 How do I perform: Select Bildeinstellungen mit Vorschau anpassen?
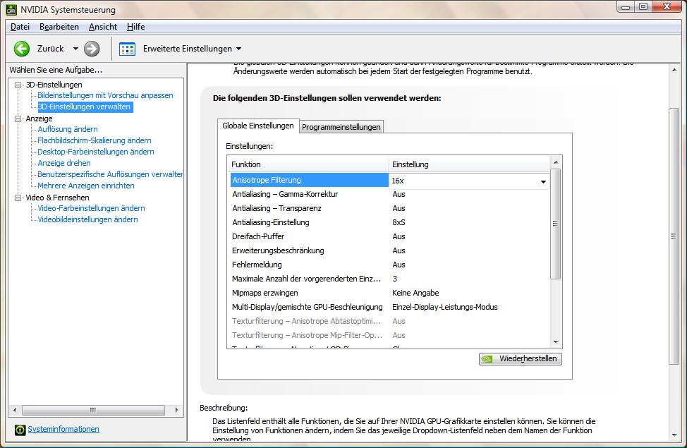105,95
